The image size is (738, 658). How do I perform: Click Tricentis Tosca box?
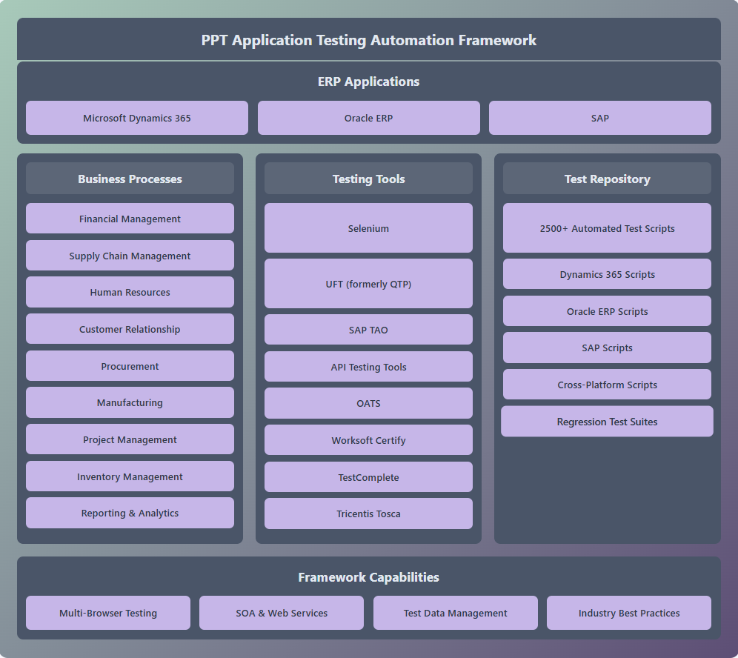(368, 514)
